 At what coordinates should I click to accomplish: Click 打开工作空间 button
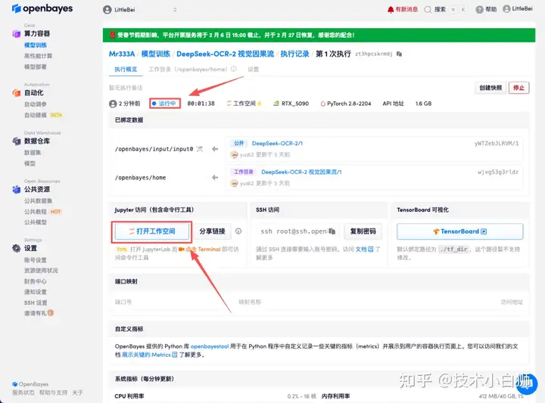click(152, 231)
